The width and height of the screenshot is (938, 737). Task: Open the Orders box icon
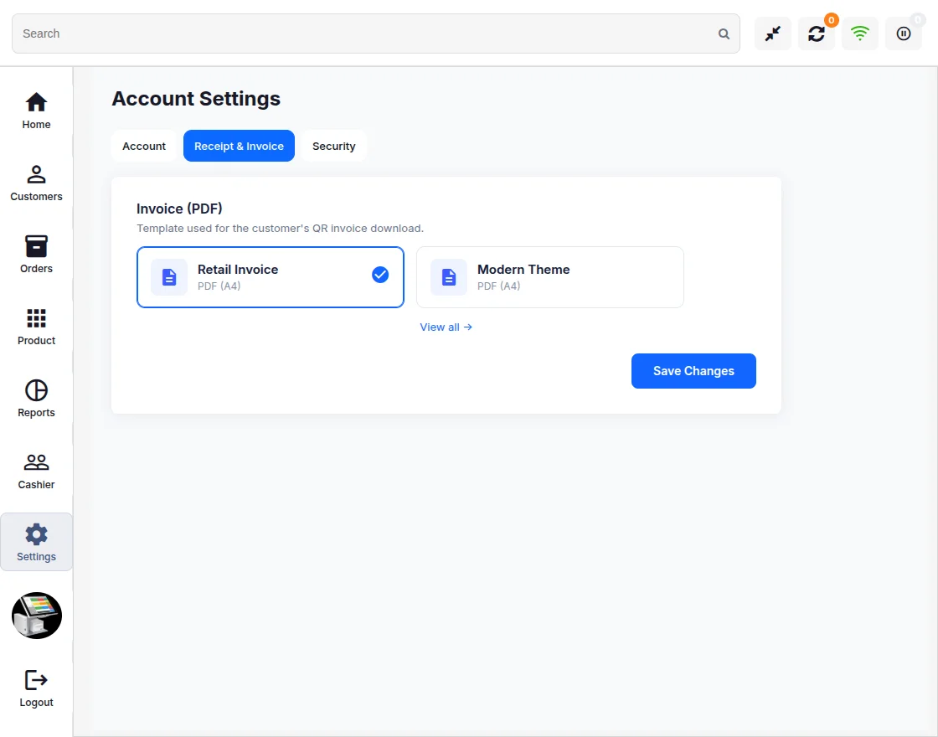coord(36,246)
